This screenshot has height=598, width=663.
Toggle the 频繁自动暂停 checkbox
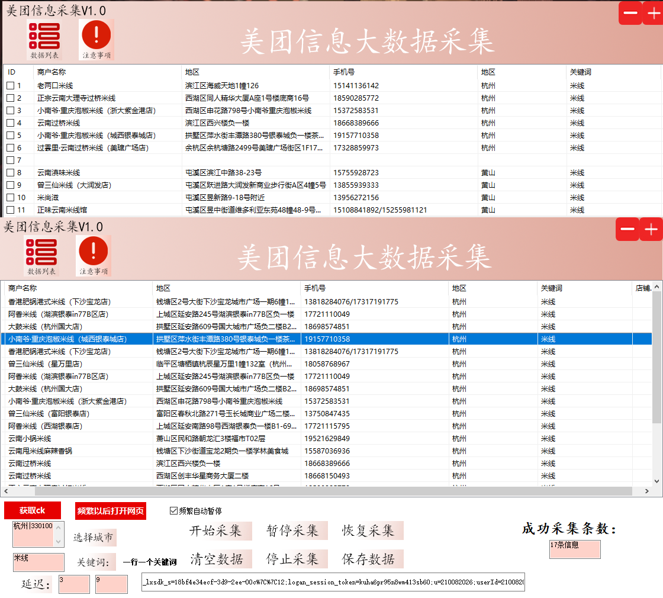(x=173, y=511)
